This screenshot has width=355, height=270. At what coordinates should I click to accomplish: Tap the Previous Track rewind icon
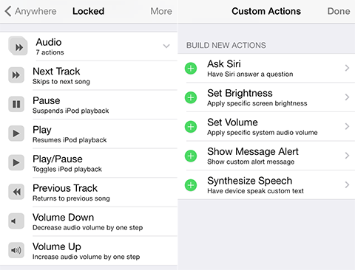16,192
